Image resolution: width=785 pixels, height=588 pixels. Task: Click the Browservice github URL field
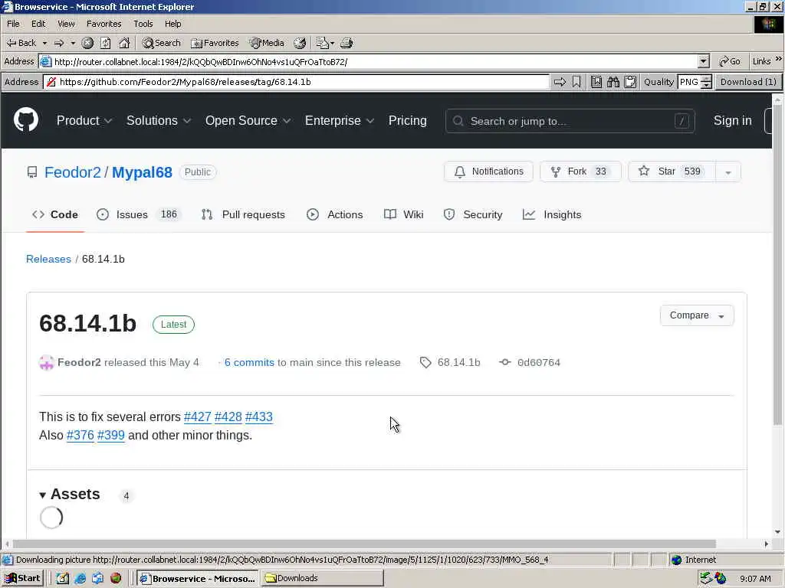[x=297, y=82]
